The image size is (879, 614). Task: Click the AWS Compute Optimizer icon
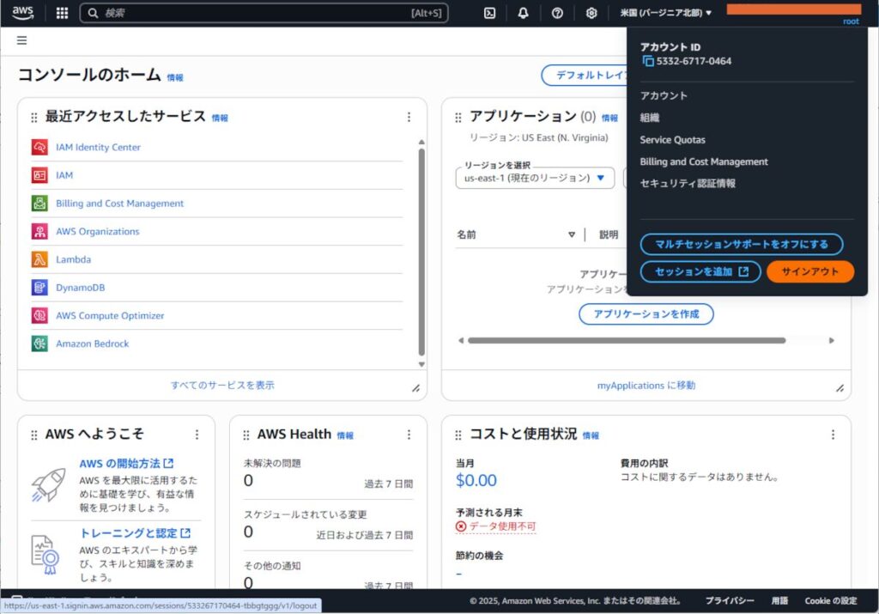(39, 315)
